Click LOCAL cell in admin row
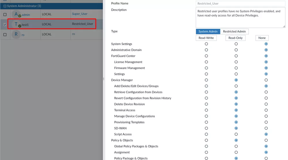 tap(47, 14)
